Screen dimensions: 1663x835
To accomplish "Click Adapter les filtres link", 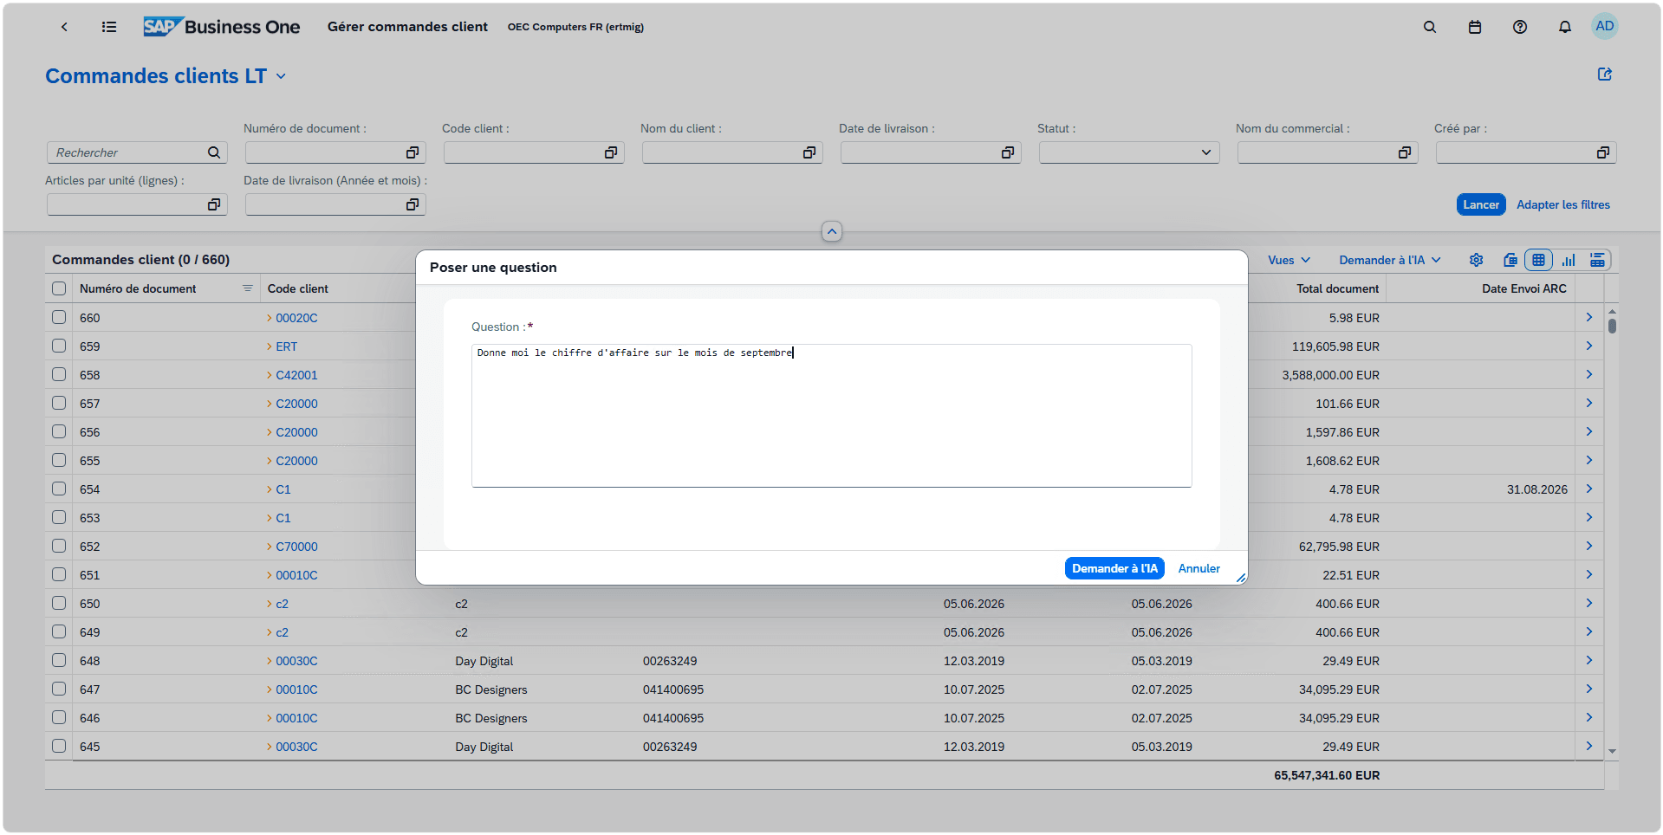I will coord(1563,204).
